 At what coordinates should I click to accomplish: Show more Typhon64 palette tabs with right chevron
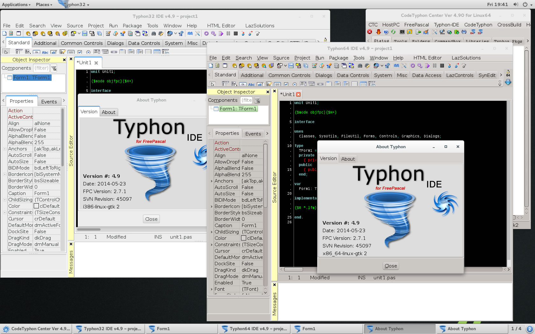tap(501, 75)
